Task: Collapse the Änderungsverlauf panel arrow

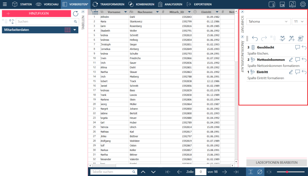Action: click(242, 37)
